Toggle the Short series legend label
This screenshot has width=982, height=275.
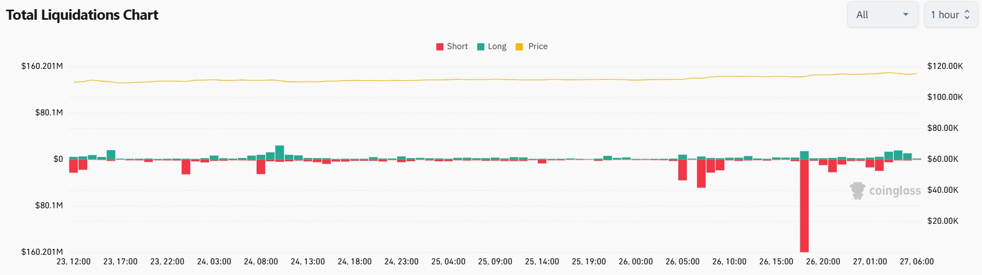click(x=457, y=46)
